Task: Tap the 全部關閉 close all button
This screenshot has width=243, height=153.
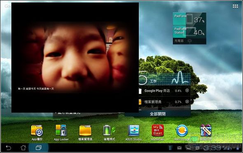Action: [x=158, y=114]
